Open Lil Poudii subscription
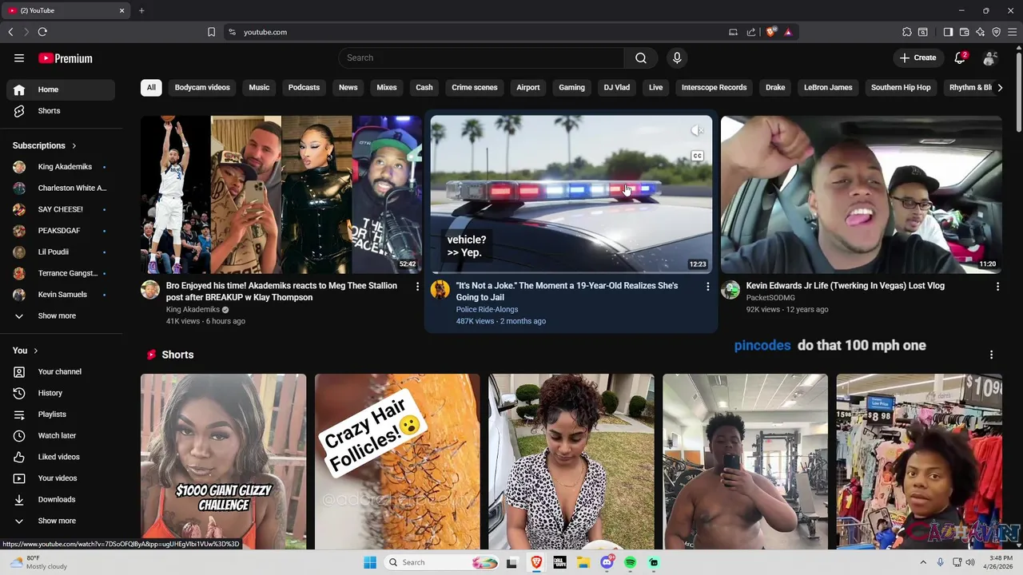The height and width of the screenshot is (575, 1023). pos(61,252)
